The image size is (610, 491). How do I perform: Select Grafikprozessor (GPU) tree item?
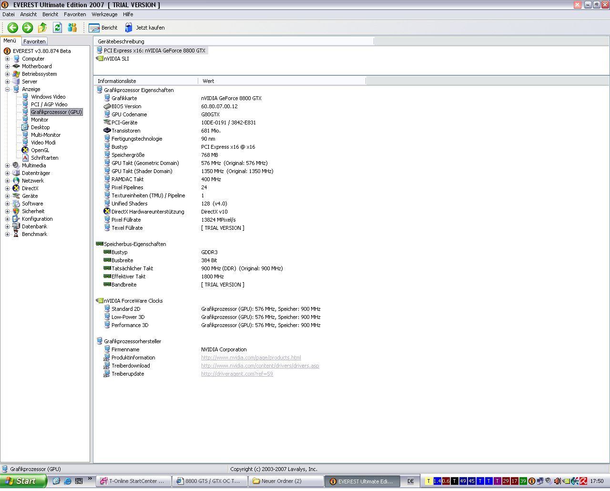[x=57, y=112]
